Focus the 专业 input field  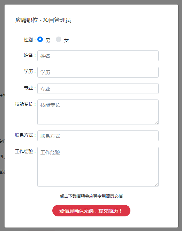coord(98,89)
